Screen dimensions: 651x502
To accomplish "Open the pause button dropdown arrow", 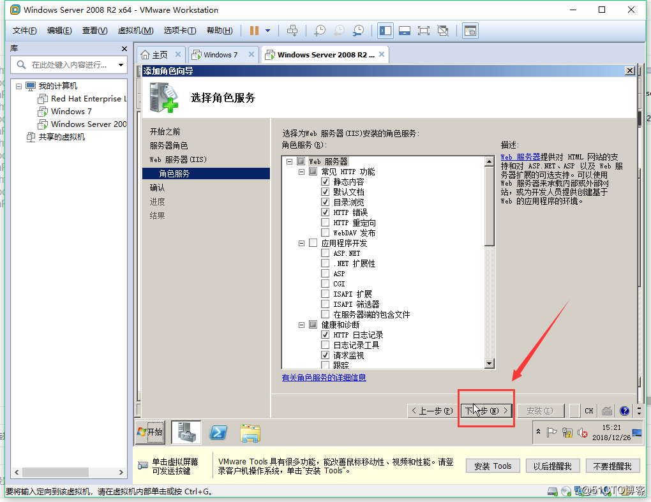I will click(x=268, y=31).
